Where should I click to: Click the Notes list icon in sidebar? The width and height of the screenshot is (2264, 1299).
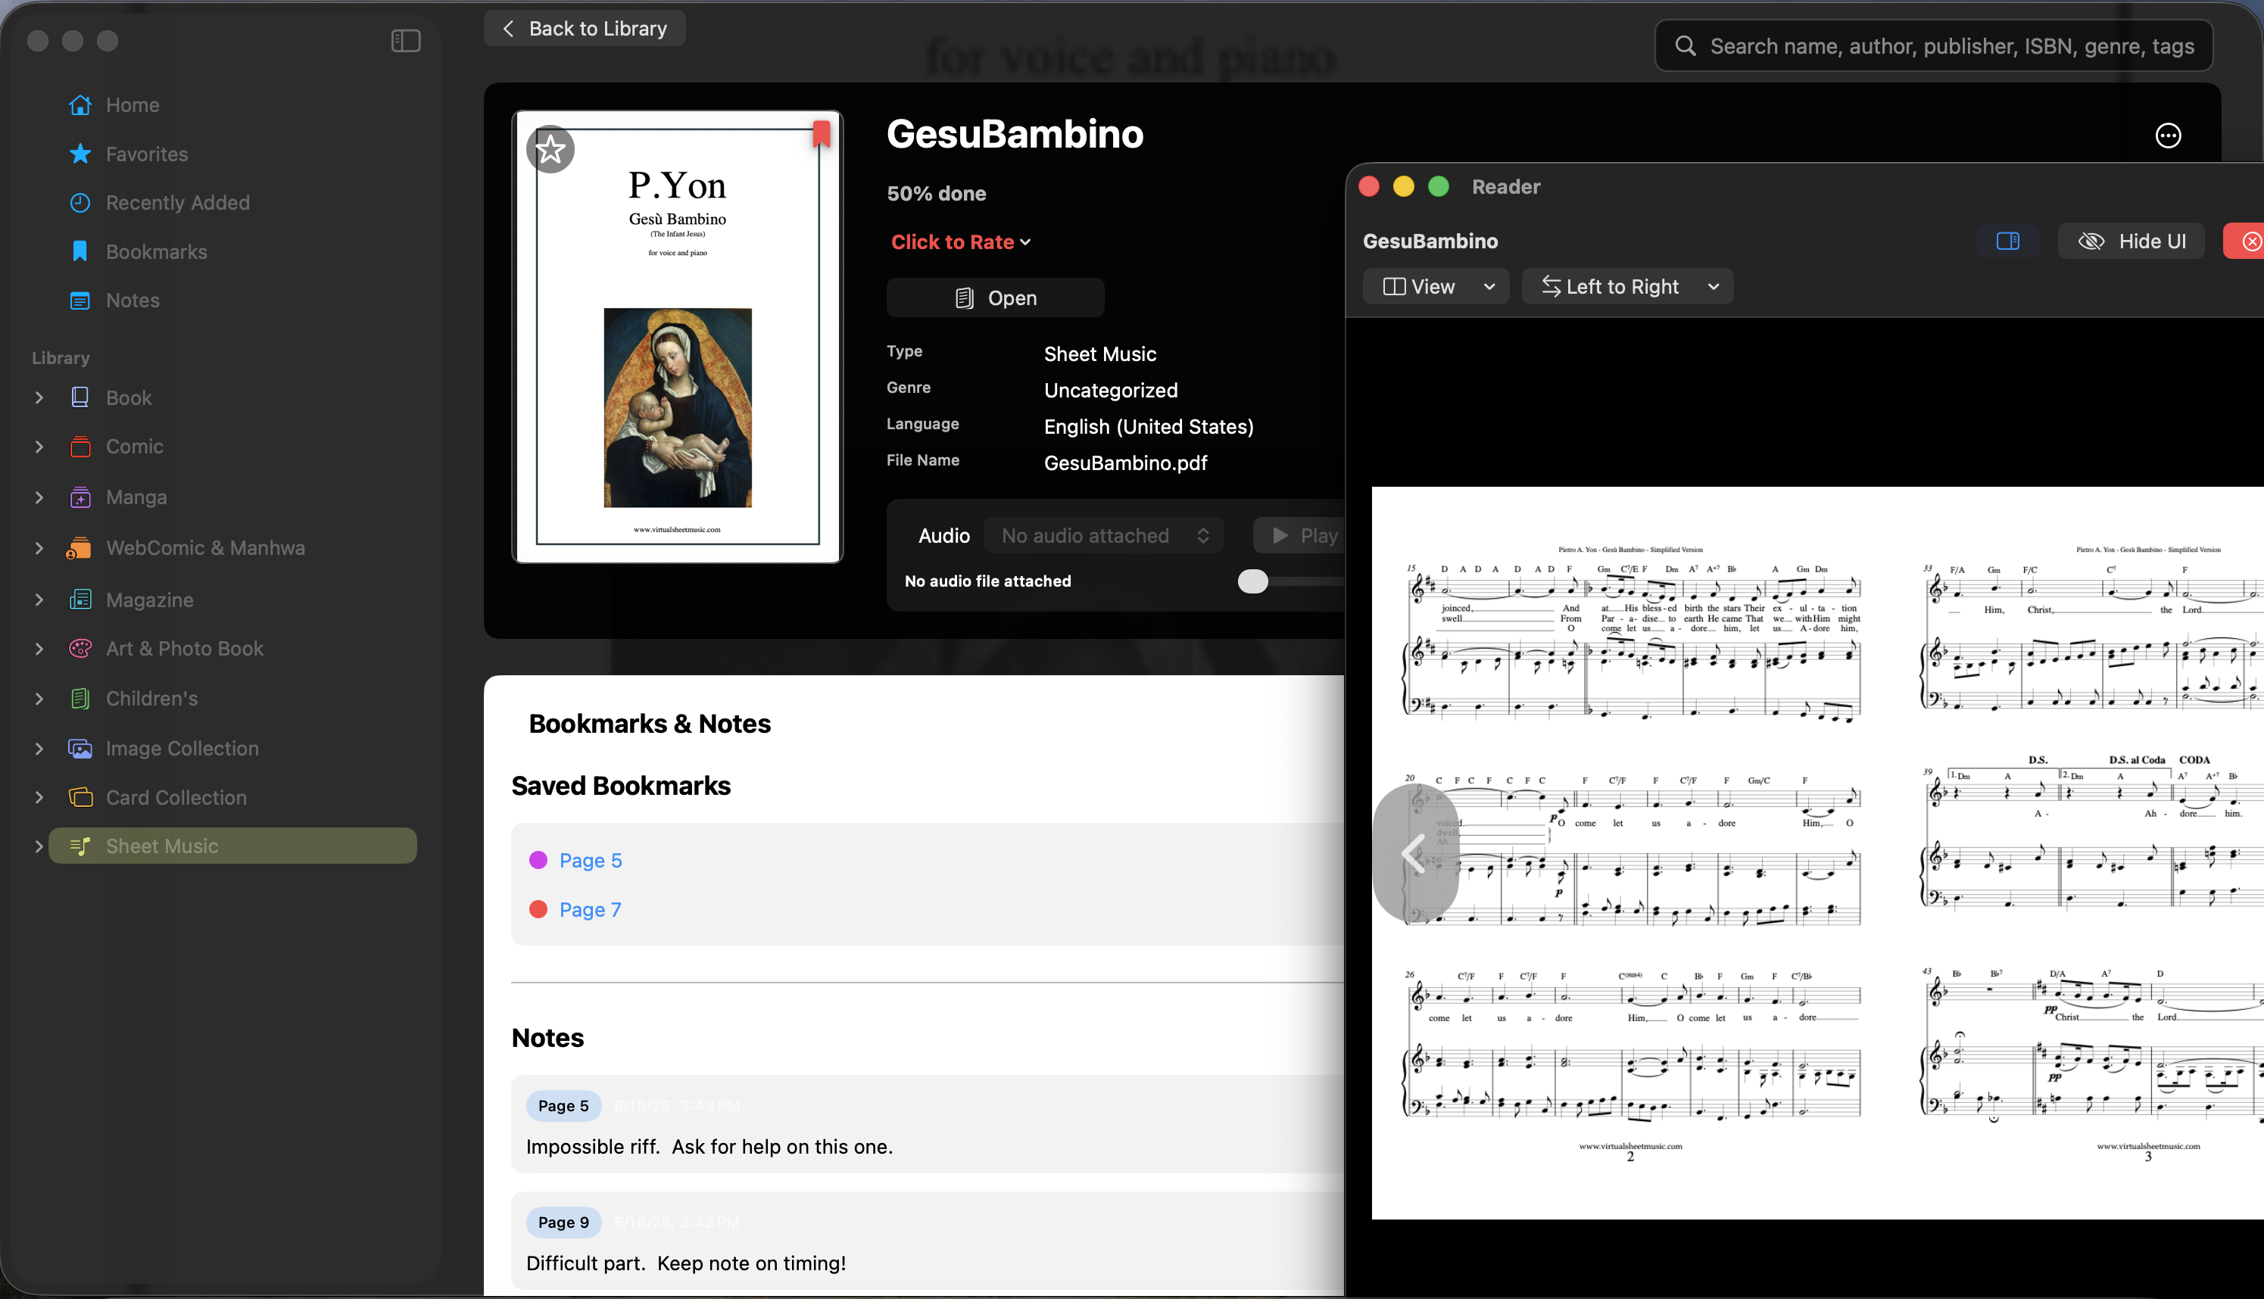[80, 301]
